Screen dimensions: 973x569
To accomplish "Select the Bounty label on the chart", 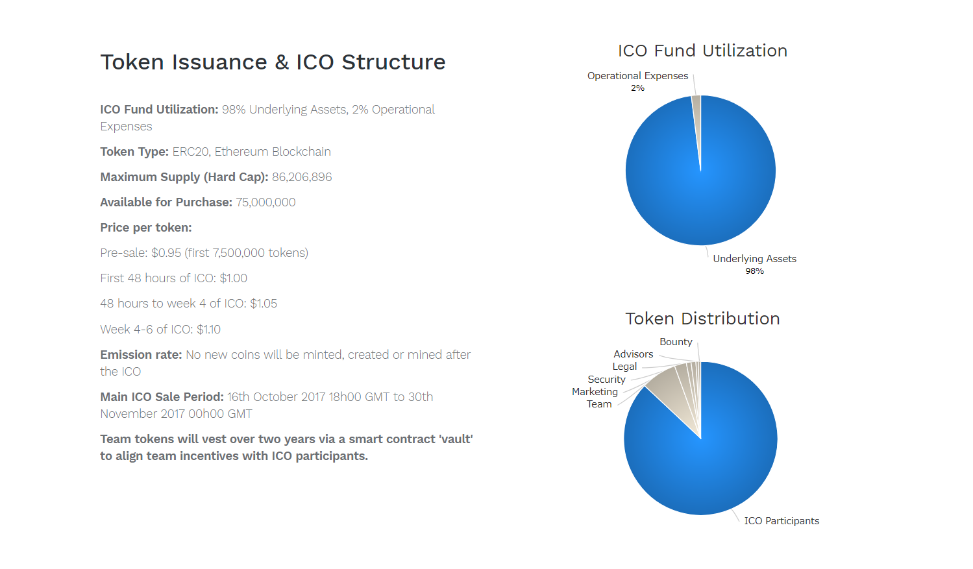I will coord(676,342).
